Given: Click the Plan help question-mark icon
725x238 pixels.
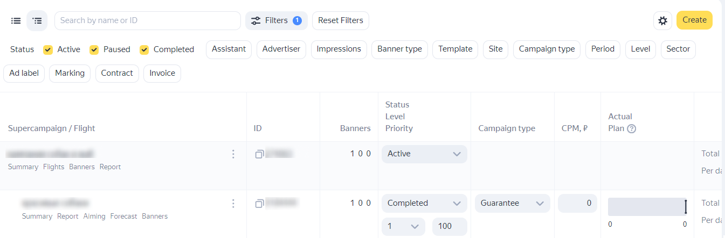Looking at the screenshot, I should pyautogui.click(x=632, y=128).
